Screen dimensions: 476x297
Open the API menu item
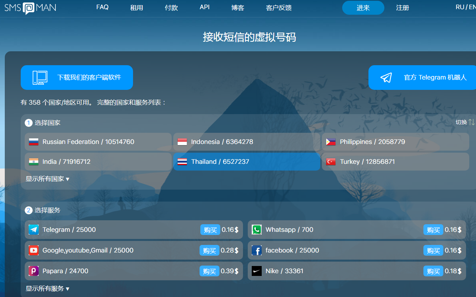(x=205, y=7)
